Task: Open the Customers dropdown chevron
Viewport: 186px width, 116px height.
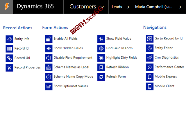Action: (x=102, y=7)
